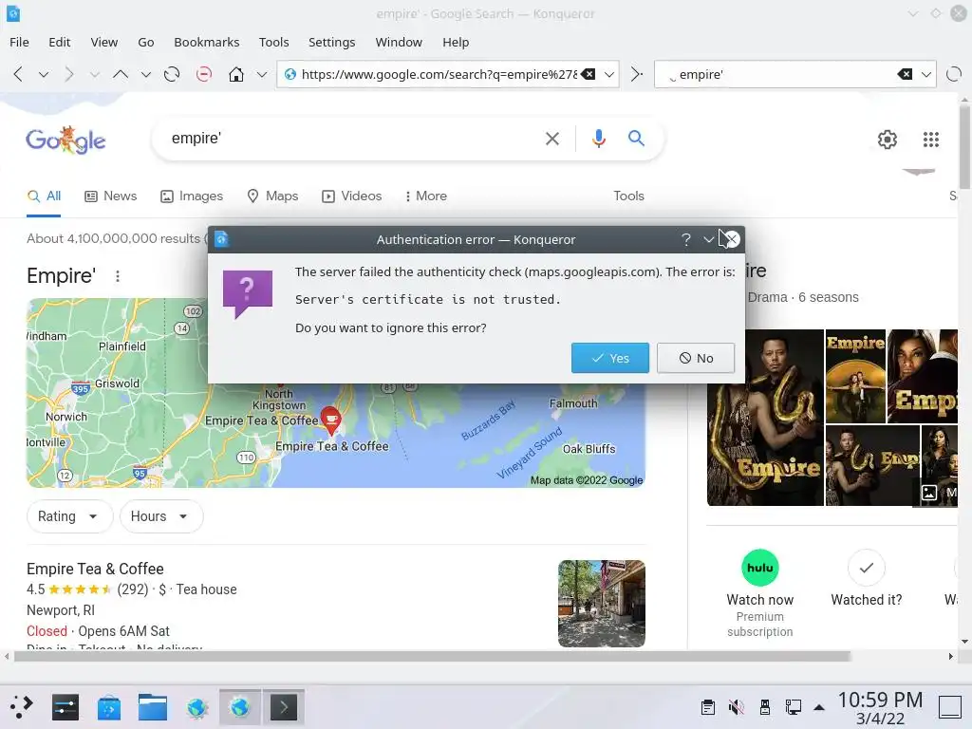Click Yes to ignore the certificate error
This screenshot has height=729, width=972.
(610, 358)
